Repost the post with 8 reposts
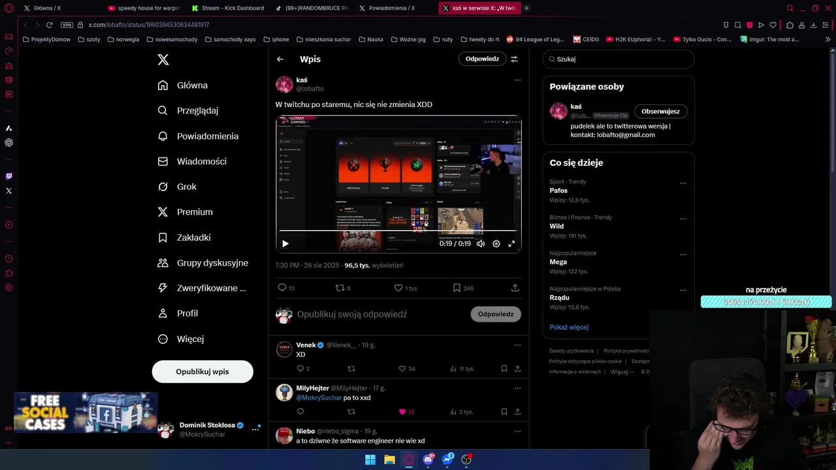The width and height of the screenshot is (836, 470). (343, 288)
